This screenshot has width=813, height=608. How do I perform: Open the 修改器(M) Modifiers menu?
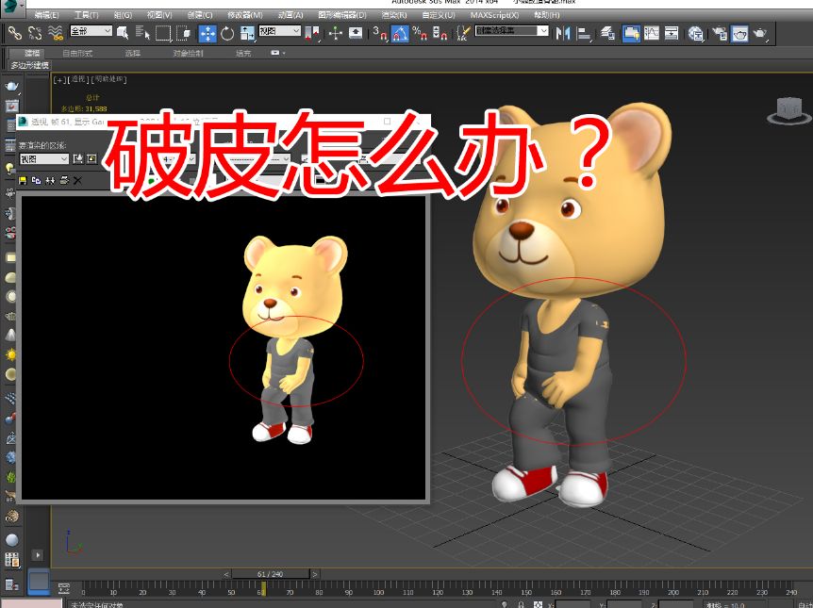point(244,15)
